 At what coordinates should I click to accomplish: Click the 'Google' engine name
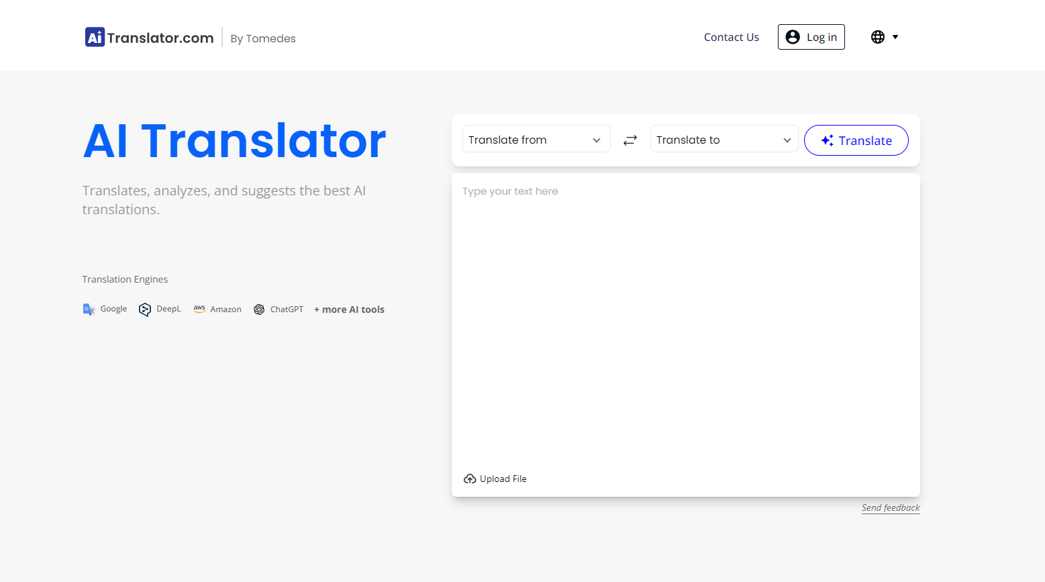point(113,309)
